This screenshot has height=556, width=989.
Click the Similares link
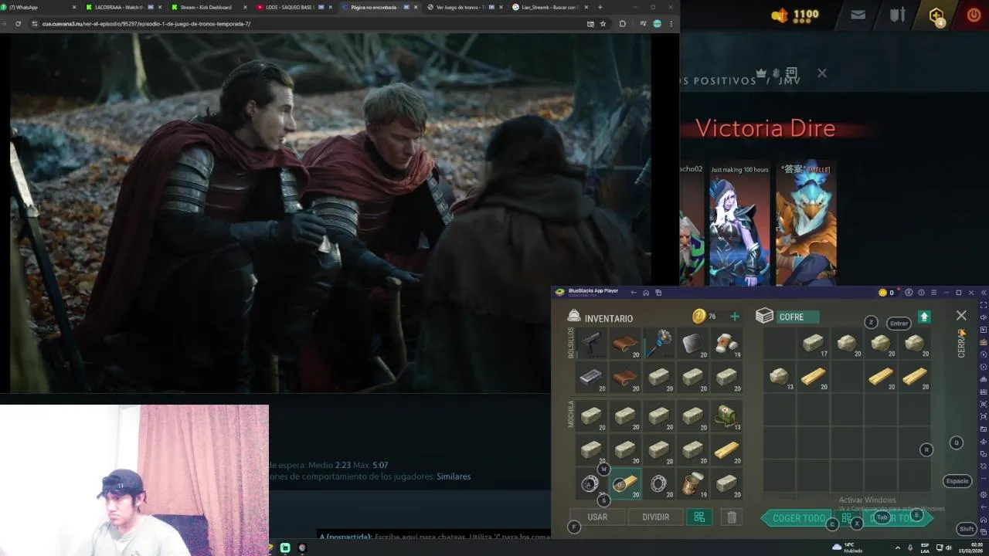454,476
